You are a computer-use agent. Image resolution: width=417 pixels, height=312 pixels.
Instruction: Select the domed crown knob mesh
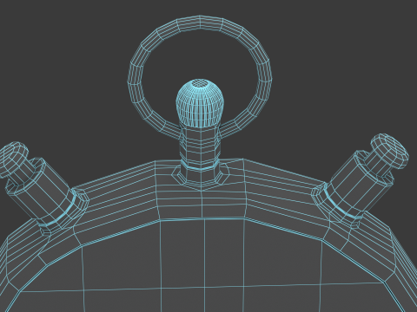pos(200,103)
